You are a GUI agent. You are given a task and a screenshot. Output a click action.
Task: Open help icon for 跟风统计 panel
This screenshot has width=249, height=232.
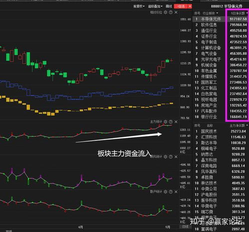(x=171, y=157)
